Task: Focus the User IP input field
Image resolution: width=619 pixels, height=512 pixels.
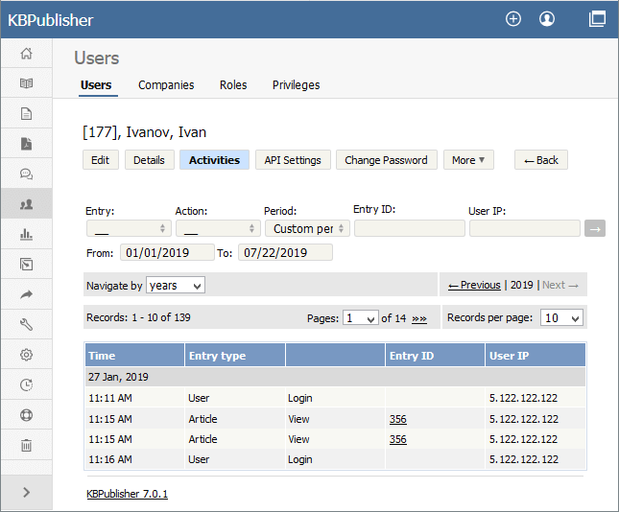Action: point(525,228)
